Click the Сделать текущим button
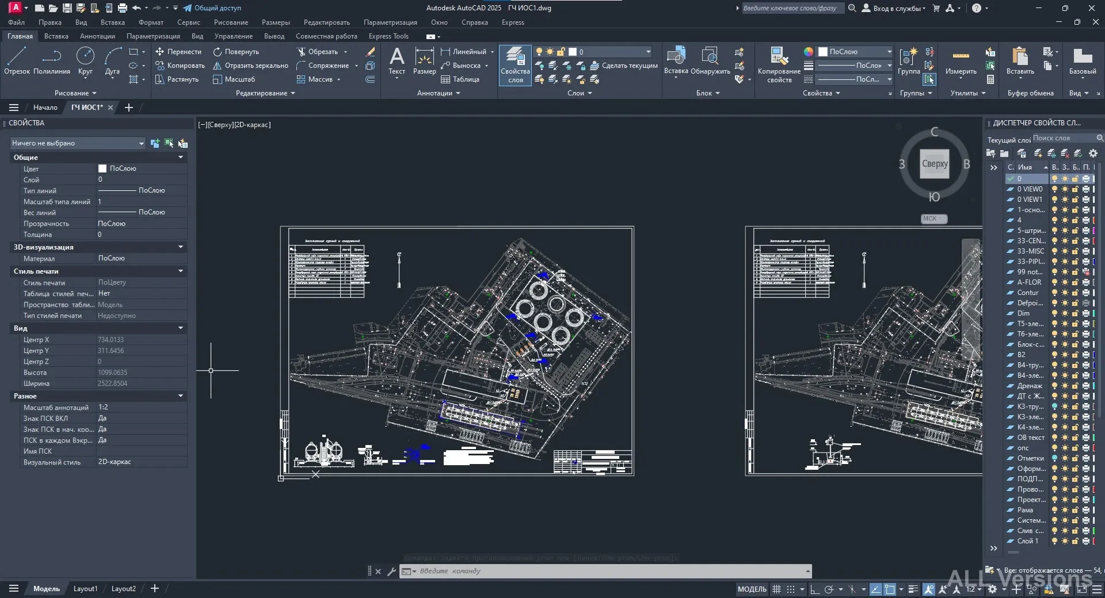 click(x=624, y=66)
